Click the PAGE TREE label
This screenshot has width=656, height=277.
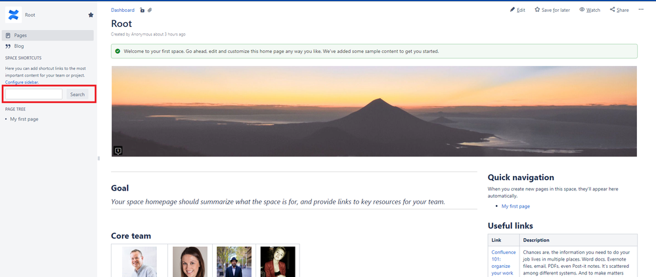pos(16,109)
